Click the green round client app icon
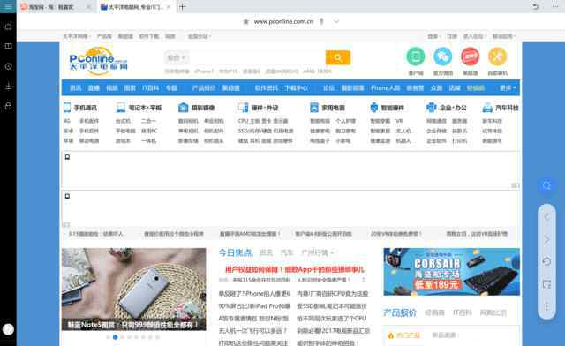 pos(416,56)
